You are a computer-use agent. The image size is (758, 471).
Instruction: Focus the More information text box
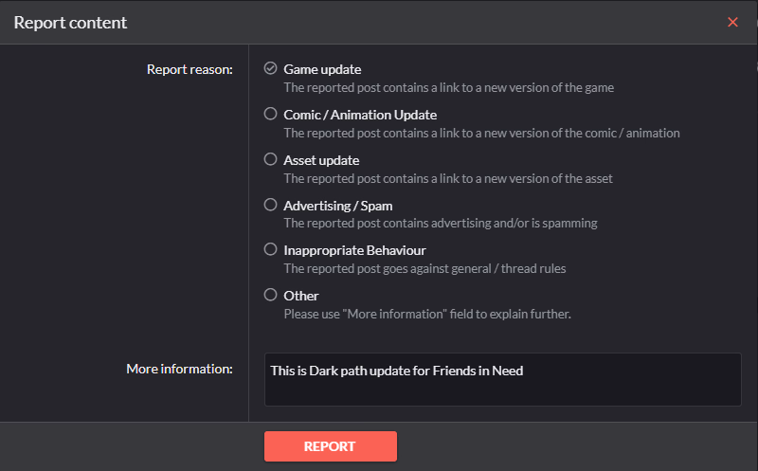(x=503, y=380)
